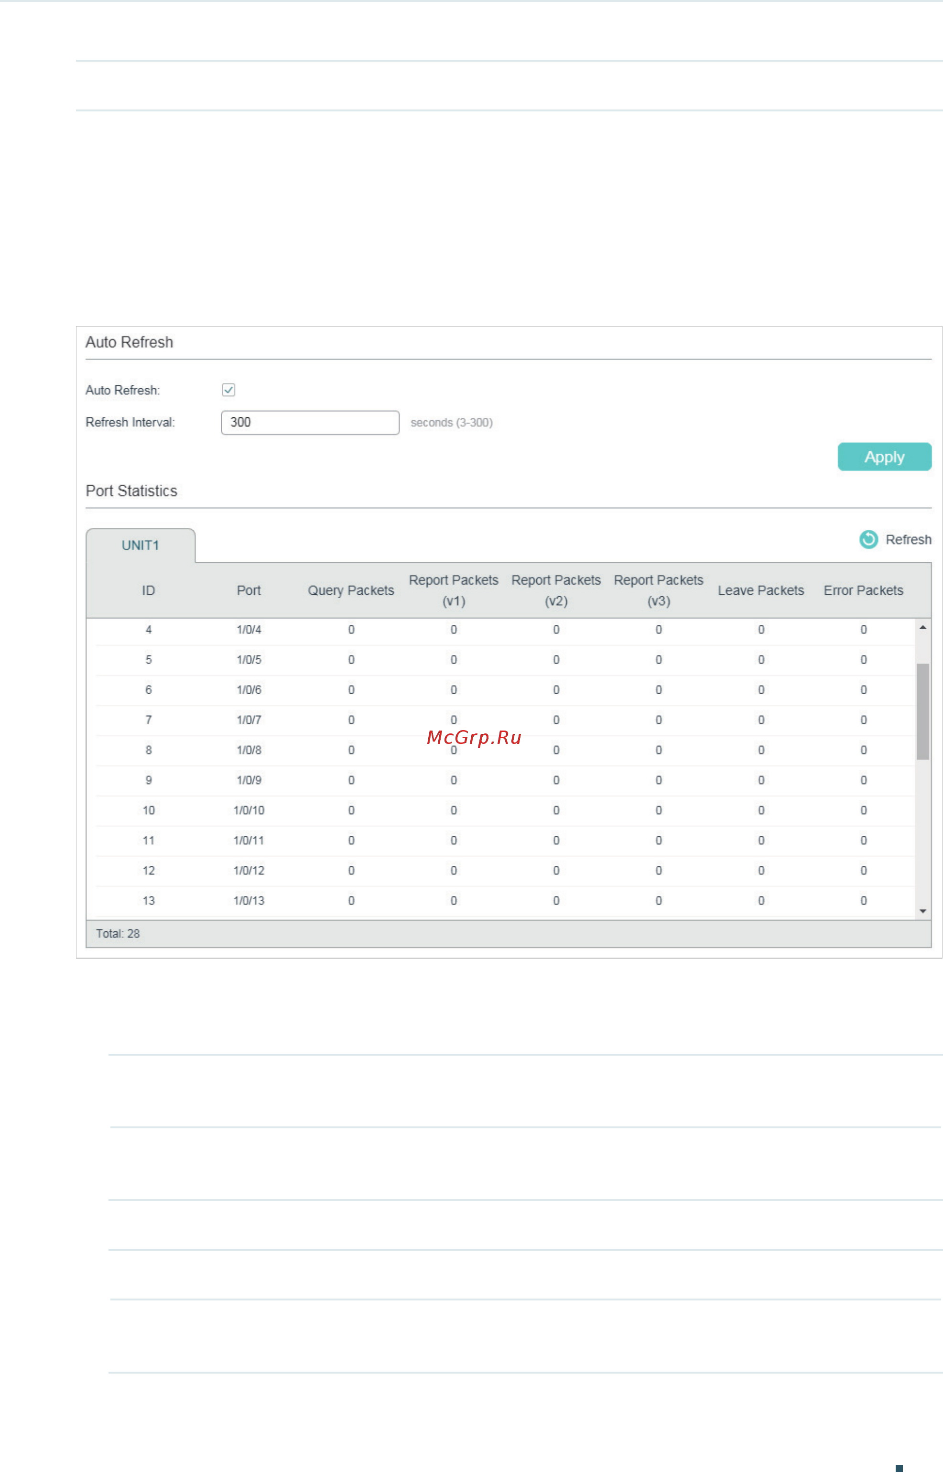Select port 1/0/10 cell
The width and height of the screenshot is (943, 1474).
pyautogui.click(x=249, y=810)
